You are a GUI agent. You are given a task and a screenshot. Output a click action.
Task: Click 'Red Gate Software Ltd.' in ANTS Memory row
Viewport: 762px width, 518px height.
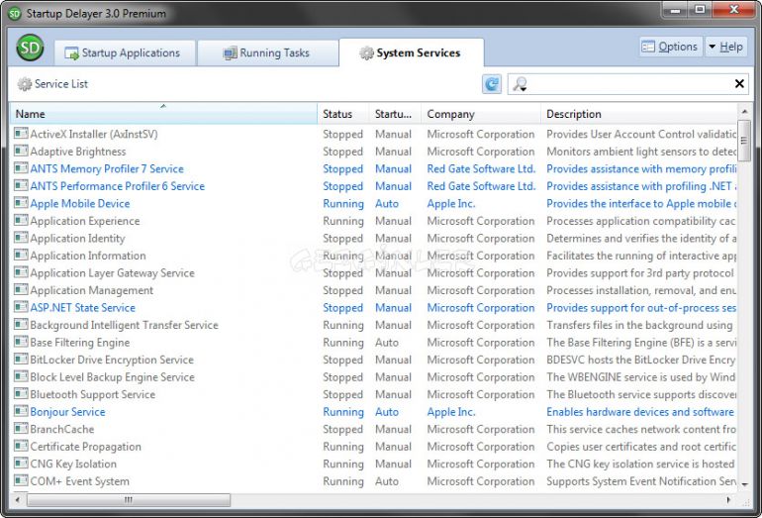click(481, 168)
